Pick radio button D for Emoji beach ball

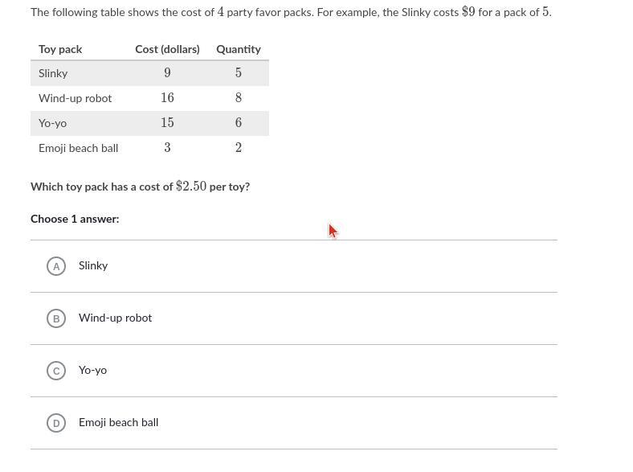56,423
